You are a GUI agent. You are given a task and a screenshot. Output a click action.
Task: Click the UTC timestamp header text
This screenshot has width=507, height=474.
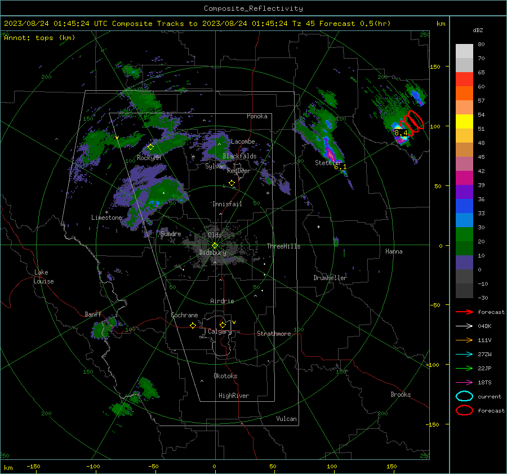197,24
